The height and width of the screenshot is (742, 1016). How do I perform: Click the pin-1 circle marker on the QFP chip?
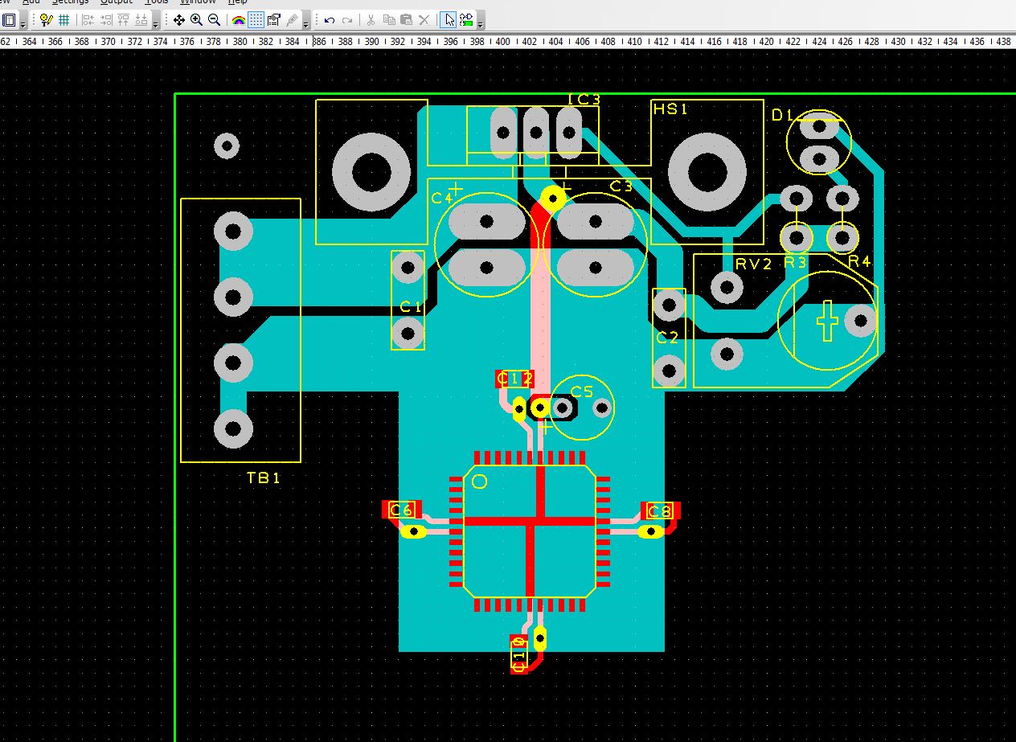tap(480, 482)
